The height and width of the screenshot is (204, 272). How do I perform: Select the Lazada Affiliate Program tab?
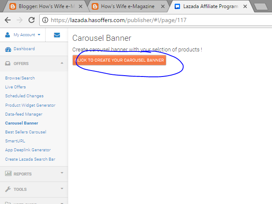coord(211,6)
